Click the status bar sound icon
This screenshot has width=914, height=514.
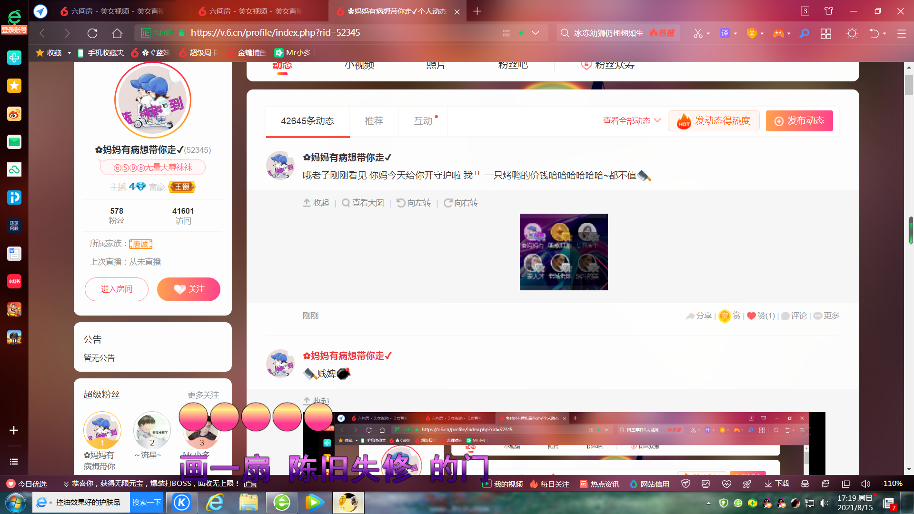point(865,484)
